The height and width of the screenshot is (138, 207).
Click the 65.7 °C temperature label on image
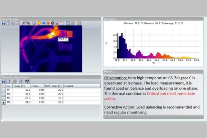click(x=63, y=39)
